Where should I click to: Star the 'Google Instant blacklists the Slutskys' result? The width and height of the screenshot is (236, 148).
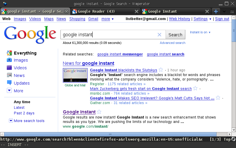[161, 70]
